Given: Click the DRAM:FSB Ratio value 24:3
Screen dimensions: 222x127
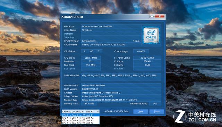Looking at the screenshot, I should (x=155, y=104).
